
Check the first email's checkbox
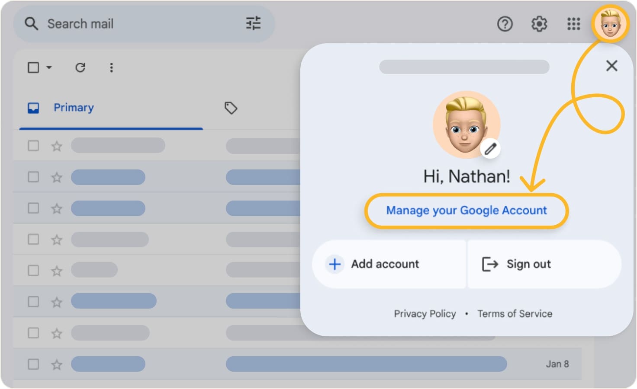[33, 146]
